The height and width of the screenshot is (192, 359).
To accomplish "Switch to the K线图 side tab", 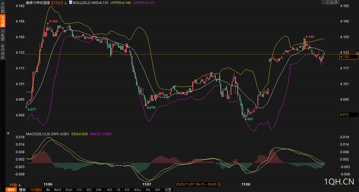I will [x=3, y=21].
